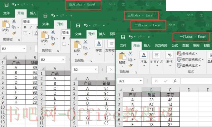This screenshot has height=127, width=212.
Task: Open borders button in 四月.xlsx window
Action: [25, 33]
